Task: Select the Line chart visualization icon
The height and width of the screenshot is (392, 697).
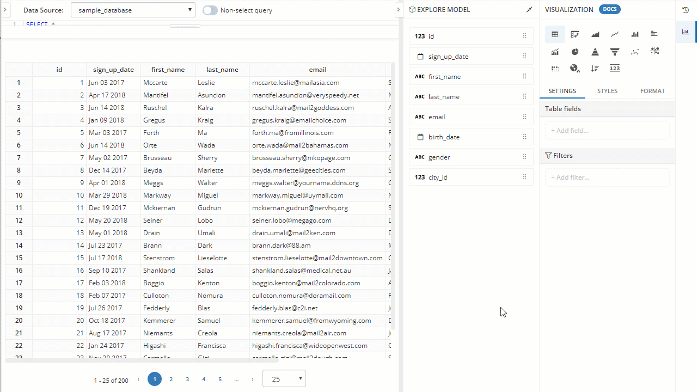Action: (615, 34)
